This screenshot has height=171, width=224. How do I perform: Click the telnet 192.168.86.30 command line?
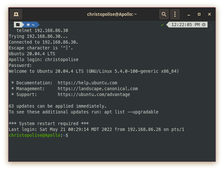[42, 30]
